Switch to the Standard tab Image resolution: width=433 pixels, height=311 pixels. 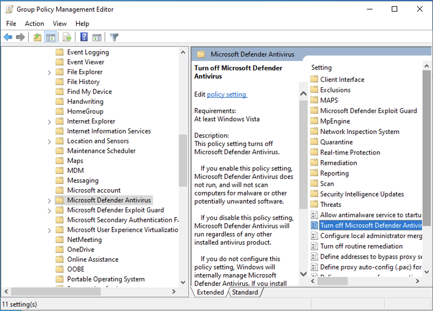click(x=245, y=292)
